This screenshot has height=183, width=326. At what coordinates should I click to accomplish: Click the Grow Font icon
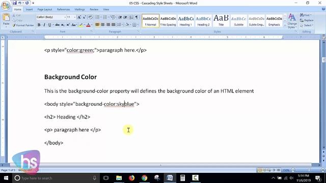pyautogui.click(x=79, y=17)
